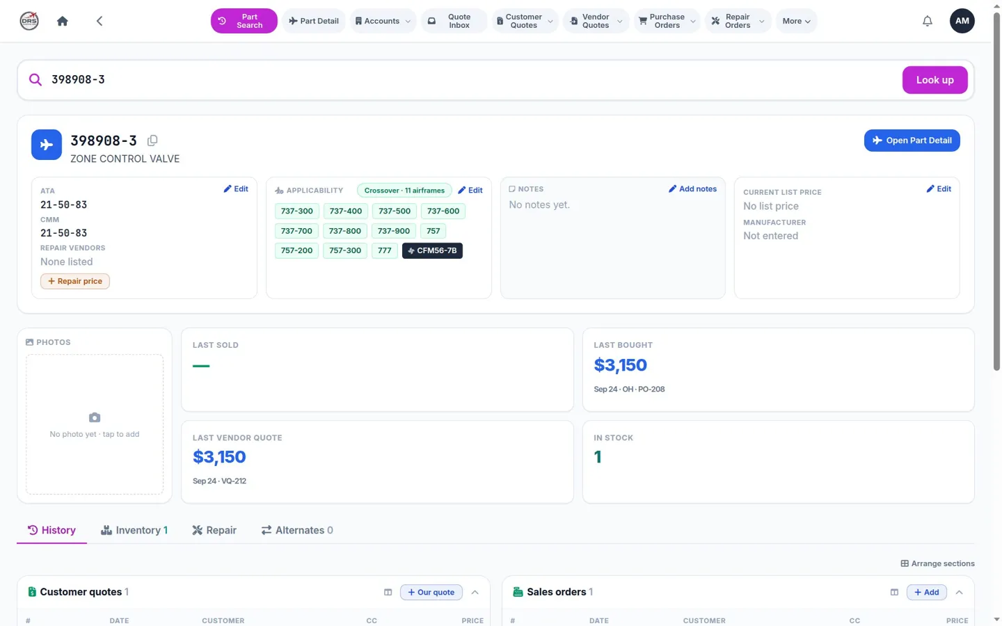Click the camera add-photo icon
This screenshot has width=1002, height=626.
[x=95, y=417]
